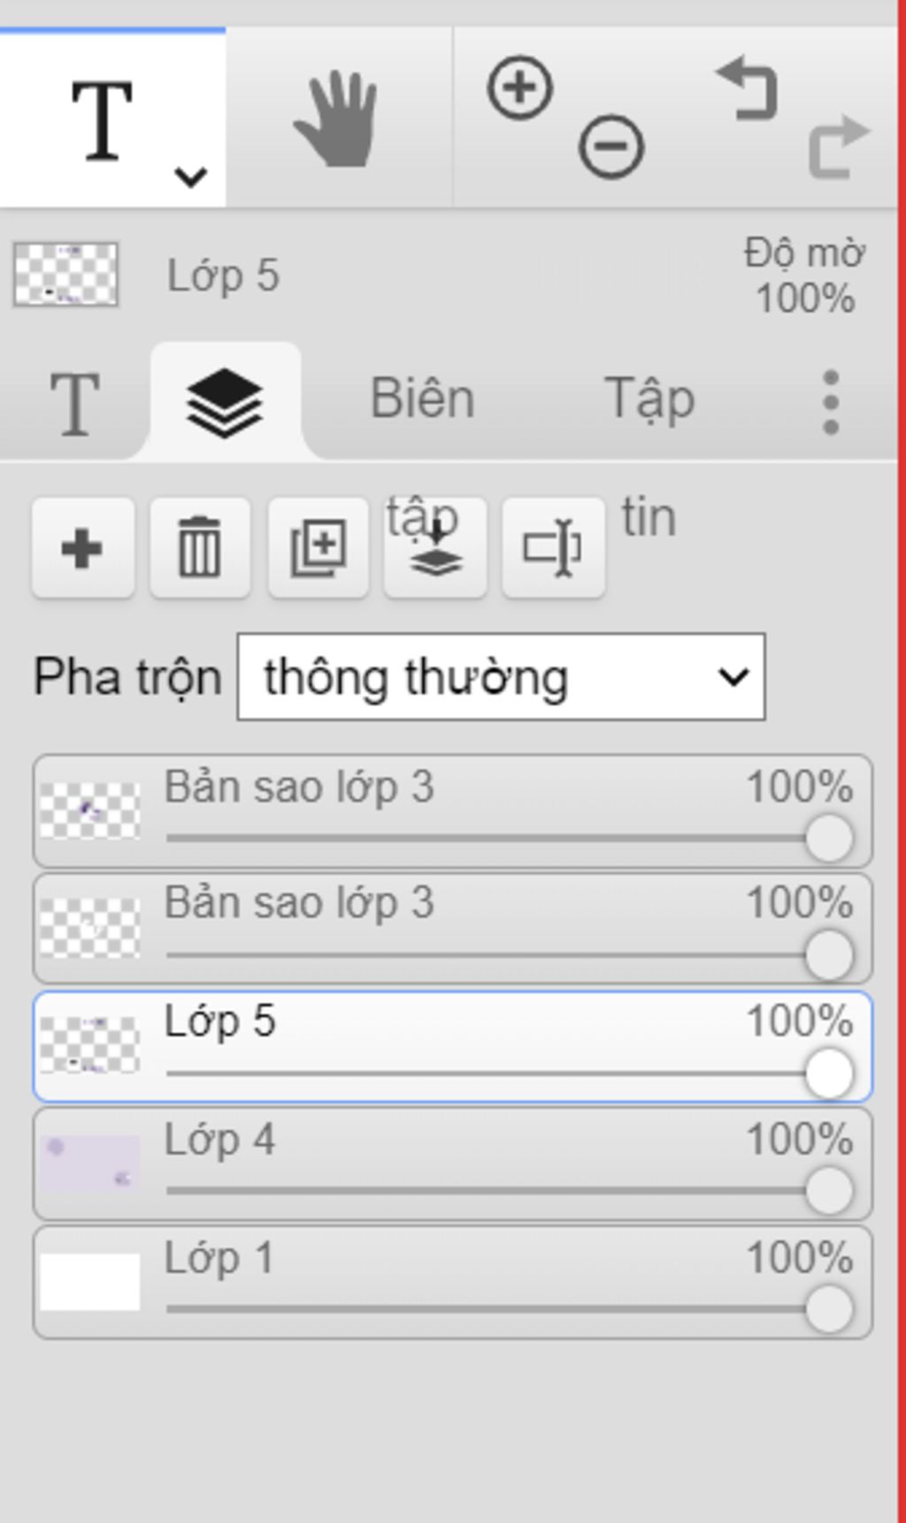Select the Text tool in the toolbar
Viewport: 906px width, 1523px height.
point(103,120)
